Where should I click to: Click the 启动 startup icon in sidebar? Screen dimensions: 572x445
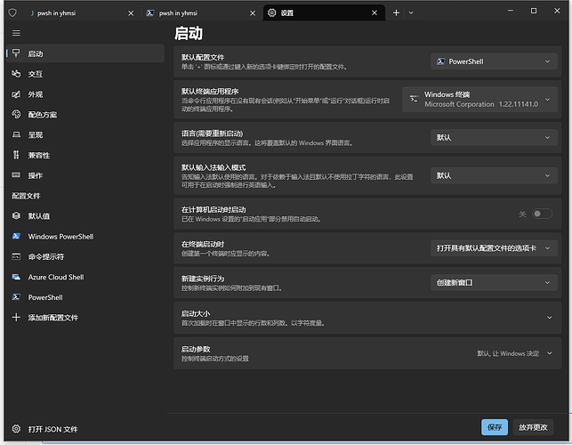16,53
